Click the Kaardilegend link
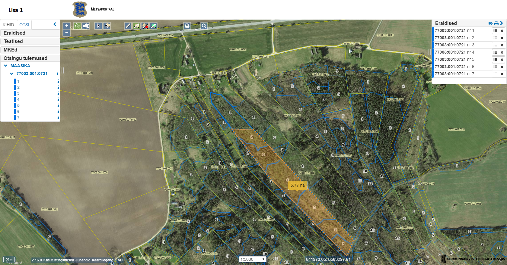 point(102,260)
